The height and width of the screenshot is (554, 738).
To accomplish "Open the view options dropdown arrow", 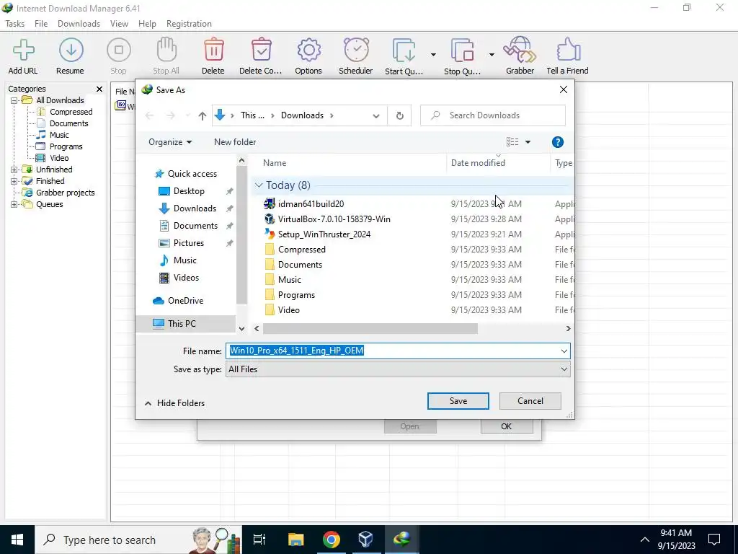I will pyautogui.click(x=528, y=142).
